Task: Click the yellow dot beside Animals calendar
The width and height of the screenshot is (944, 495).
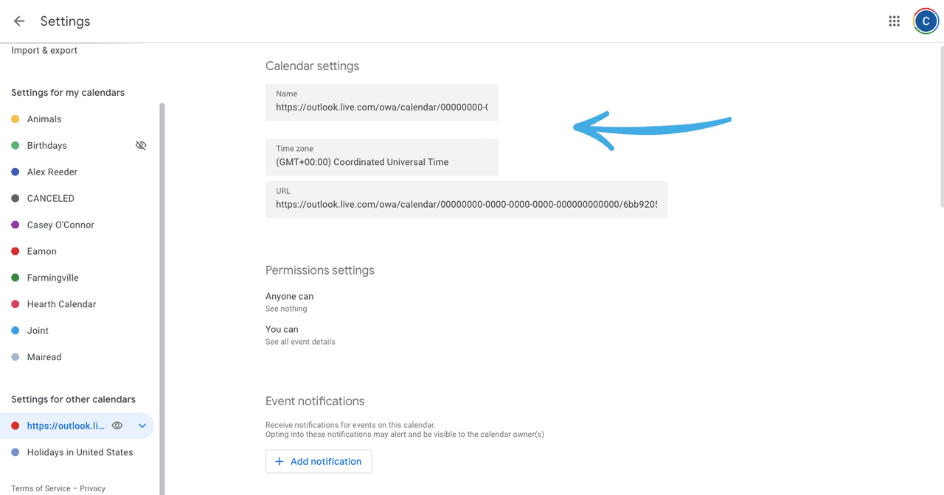Action: pos(16,119)
